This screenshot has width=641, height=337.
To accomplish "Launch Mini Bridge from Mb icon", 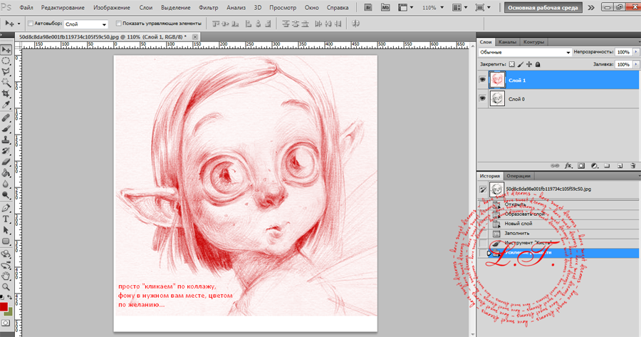I will pyautogui.click(x=385, y=7).
